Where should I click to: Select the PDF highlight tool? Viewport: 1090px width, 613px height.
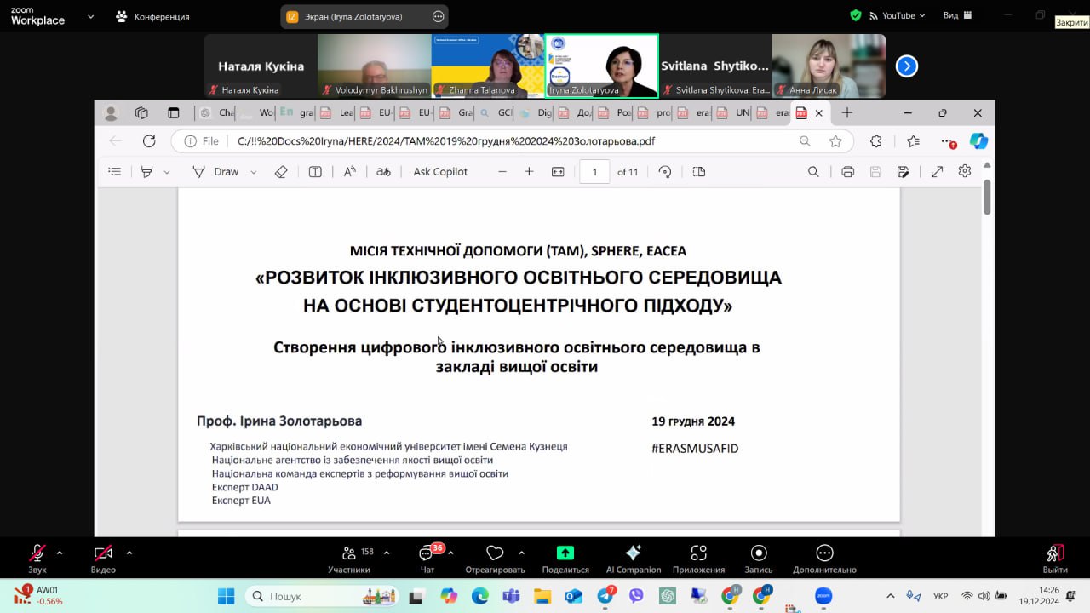[146, 172]
